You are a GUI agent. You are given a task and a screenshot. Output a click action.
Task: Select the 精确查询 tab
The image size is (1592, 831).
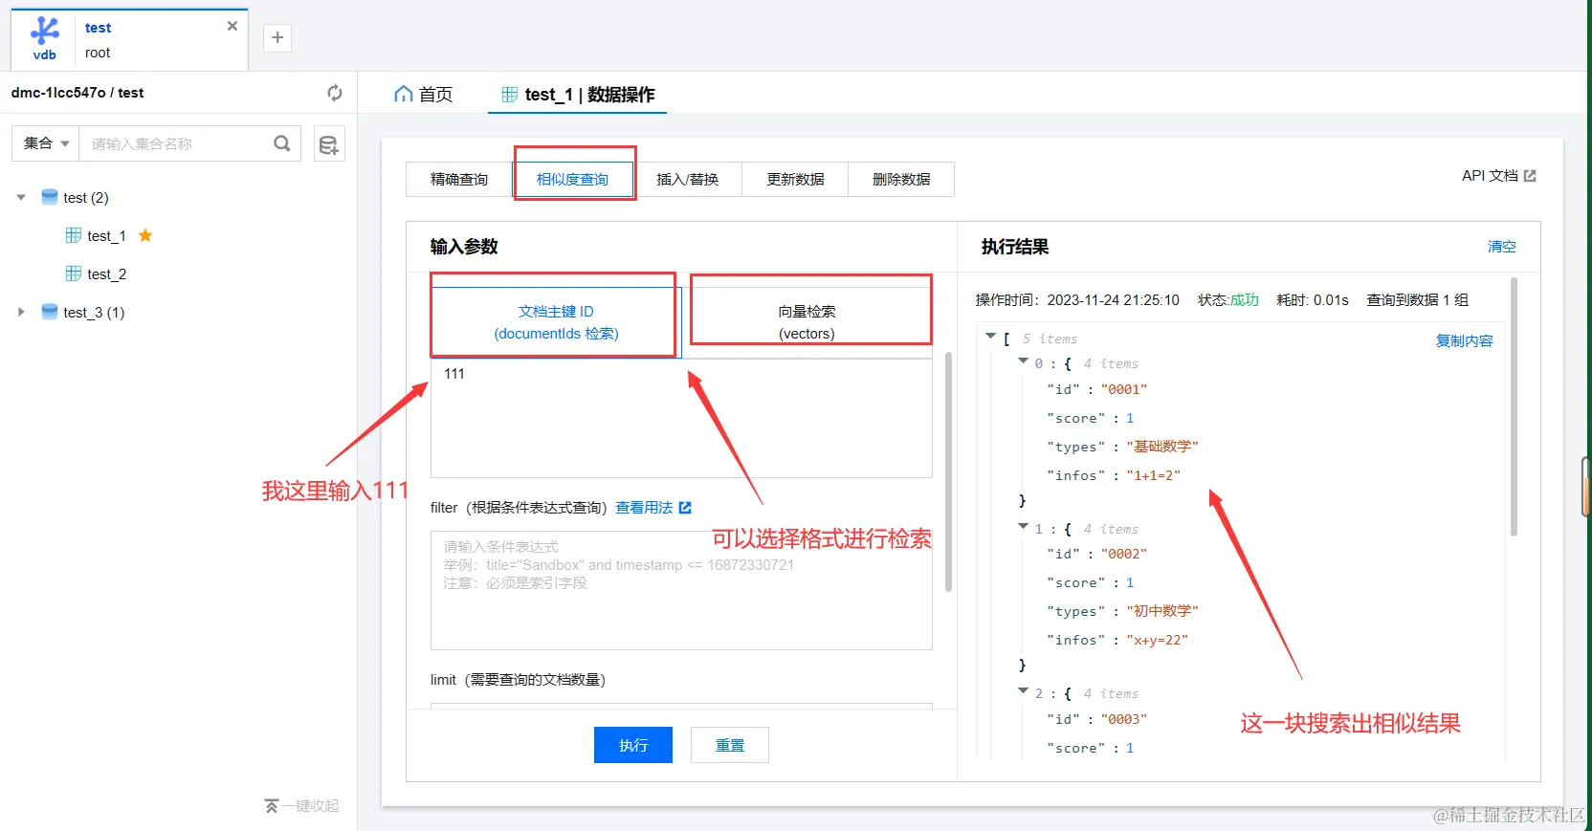[x=459, y=179]
